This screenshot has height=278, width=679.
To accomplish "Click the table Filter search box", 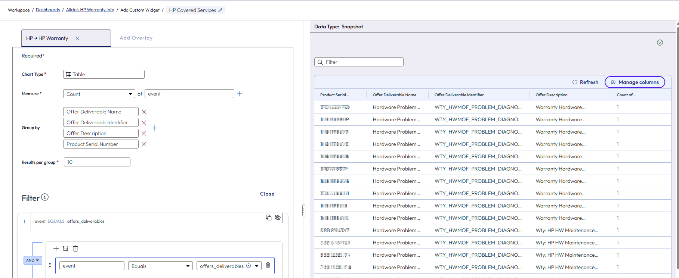I will (359, 62).
